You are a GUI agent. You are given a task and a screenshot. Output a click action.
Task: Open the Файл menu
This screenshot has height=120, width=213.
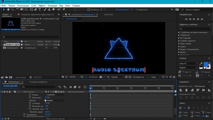4,6
